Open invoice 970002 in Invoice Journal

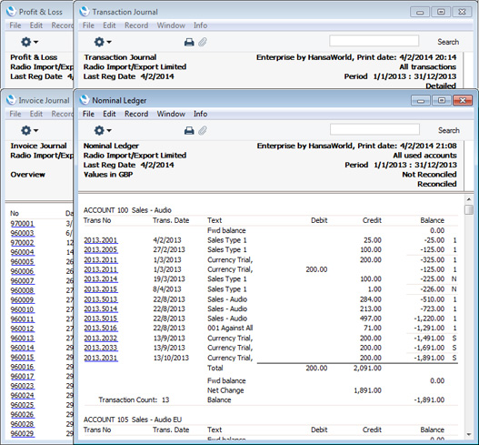pos(23,243)
